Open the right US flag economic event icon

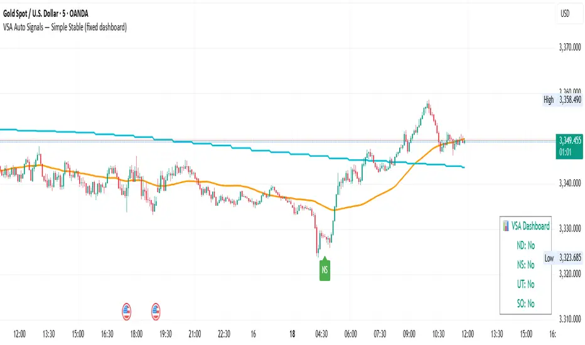(x=156, y=309)
